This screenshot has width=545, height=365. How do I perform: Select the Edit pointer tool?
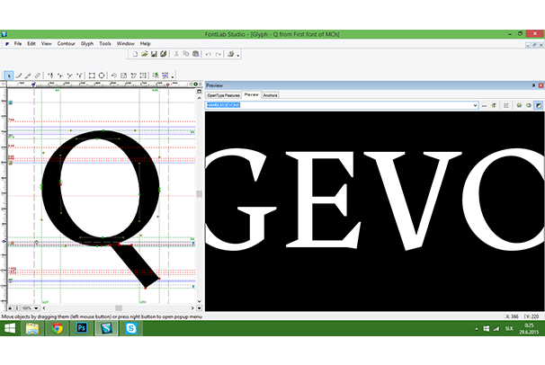point(8,75)
